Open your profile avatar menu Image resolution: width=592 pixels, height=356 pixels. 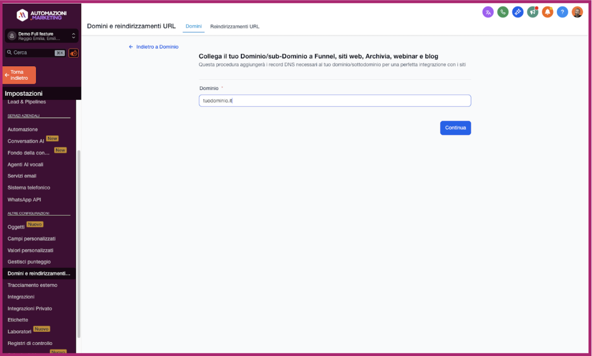click(577, 12)
